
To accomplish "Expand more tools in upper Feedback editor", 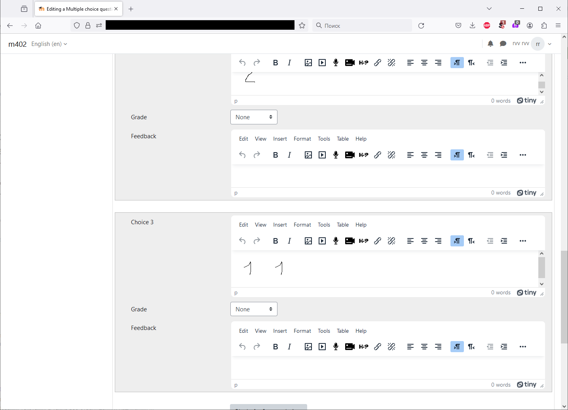I will click(x=523, y=155).
